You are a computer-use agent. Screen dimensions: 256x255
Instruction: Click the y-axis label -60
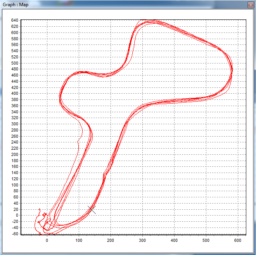(x=14, y=234)
